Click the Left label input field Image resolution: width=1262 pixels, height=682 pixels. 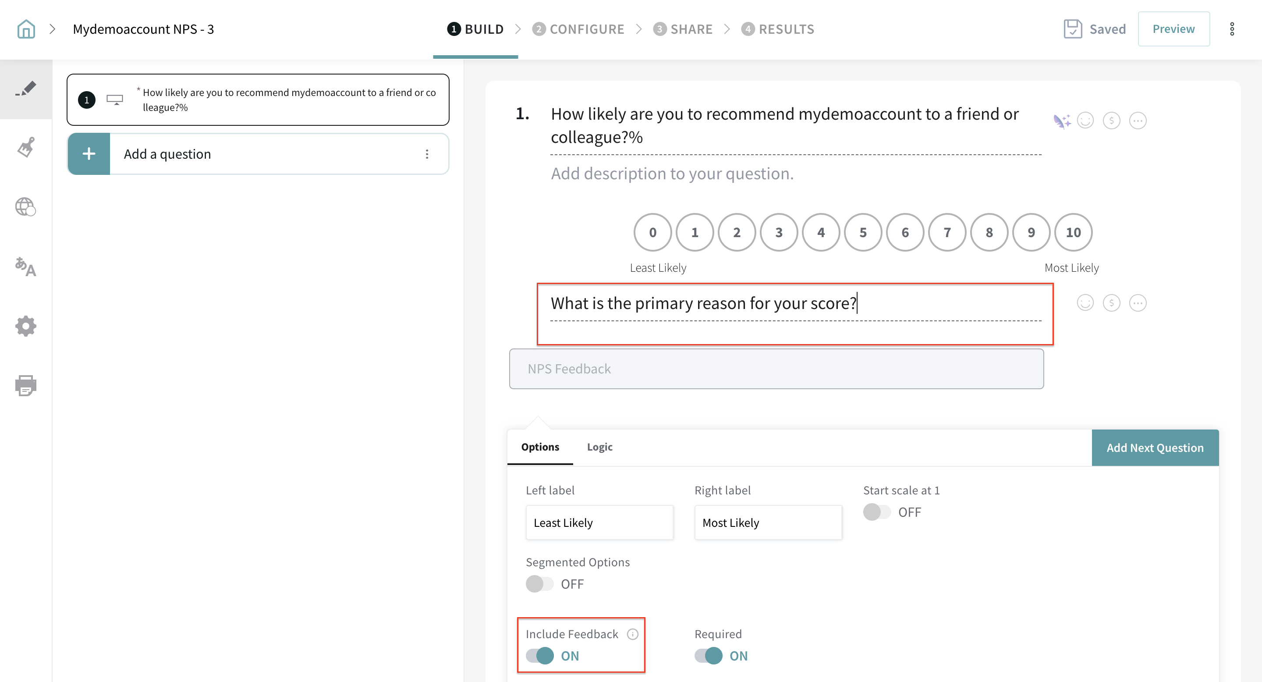click(x=599, y=523)
